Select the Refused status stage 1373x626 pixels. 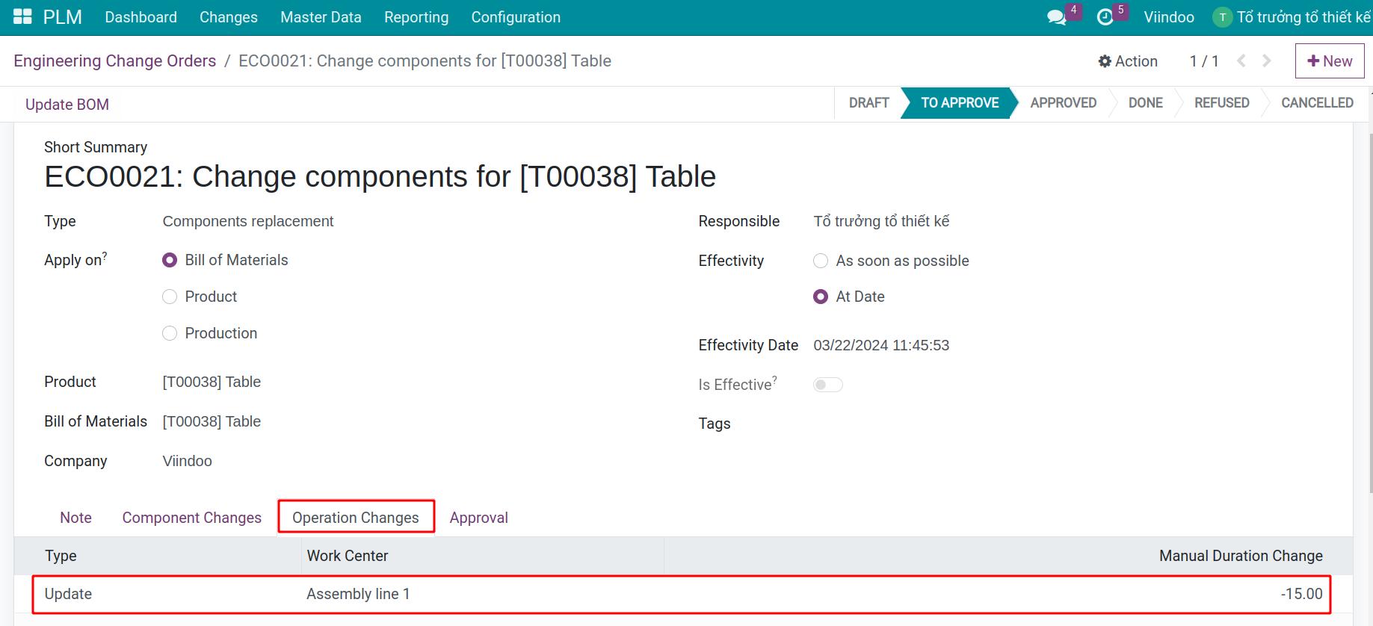(1222, 103)
